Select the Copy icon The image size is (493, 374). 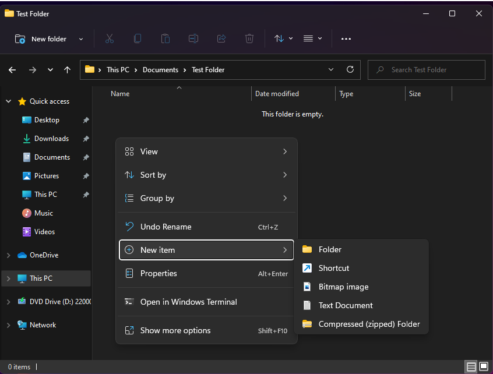tap(137, 38)
